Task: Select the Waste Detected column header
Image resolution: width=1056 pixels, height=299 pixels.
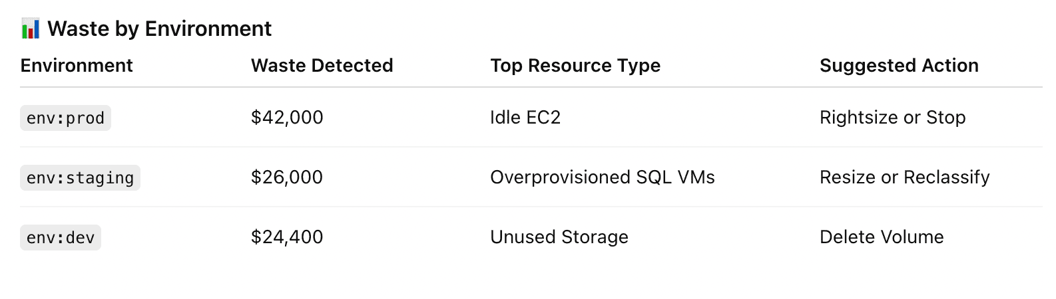Action: [322, 66]
